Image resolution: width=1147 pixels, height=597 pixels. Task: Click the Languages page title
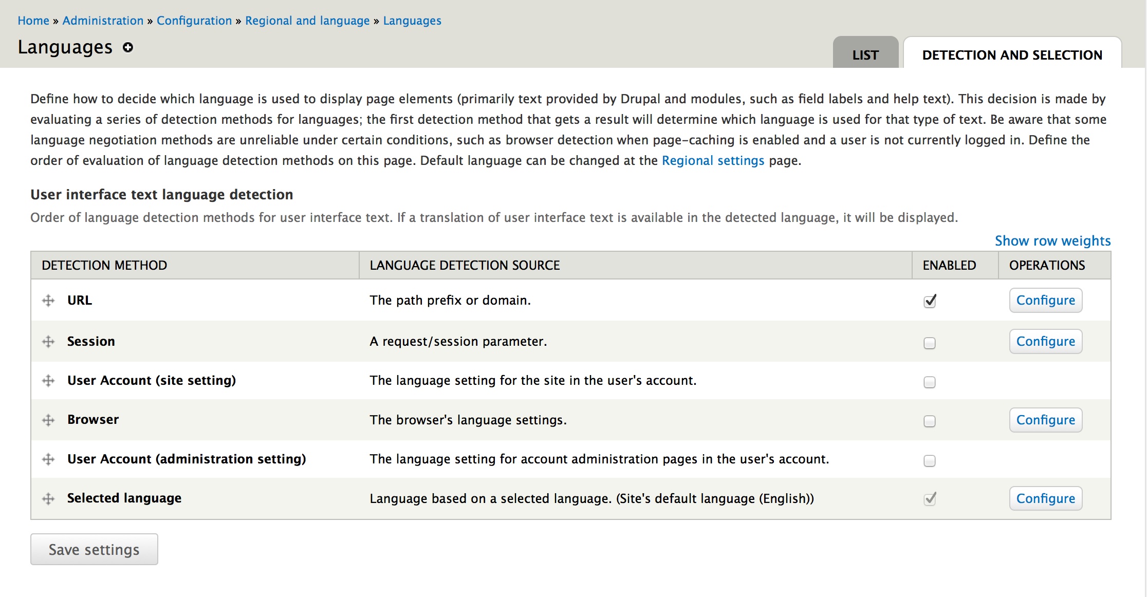(x=65, y=47)
